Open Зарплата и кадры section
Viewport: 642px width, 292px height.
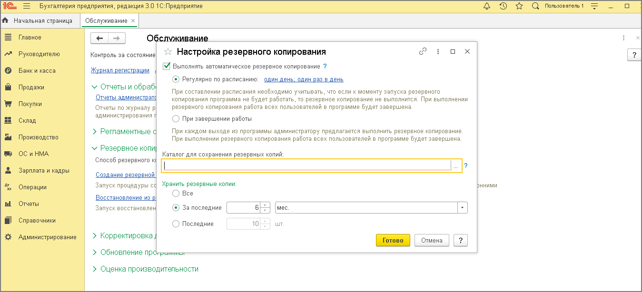pos(44,170)
